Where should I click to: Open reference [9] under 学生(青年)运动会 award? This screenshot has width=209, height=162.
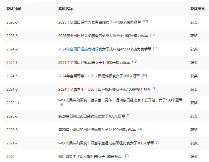point(61,105)
